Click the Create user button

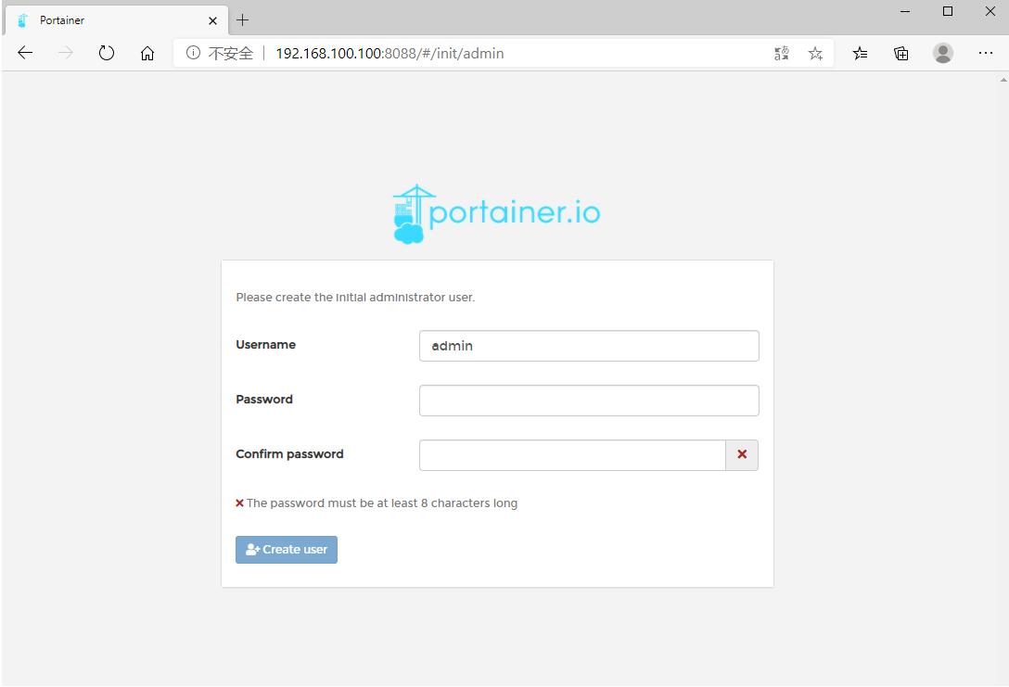pos(287,550)
